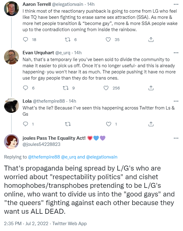This screenshot has height=231, width=183.
Task: Like Lola's tweet
Action: 109,124
